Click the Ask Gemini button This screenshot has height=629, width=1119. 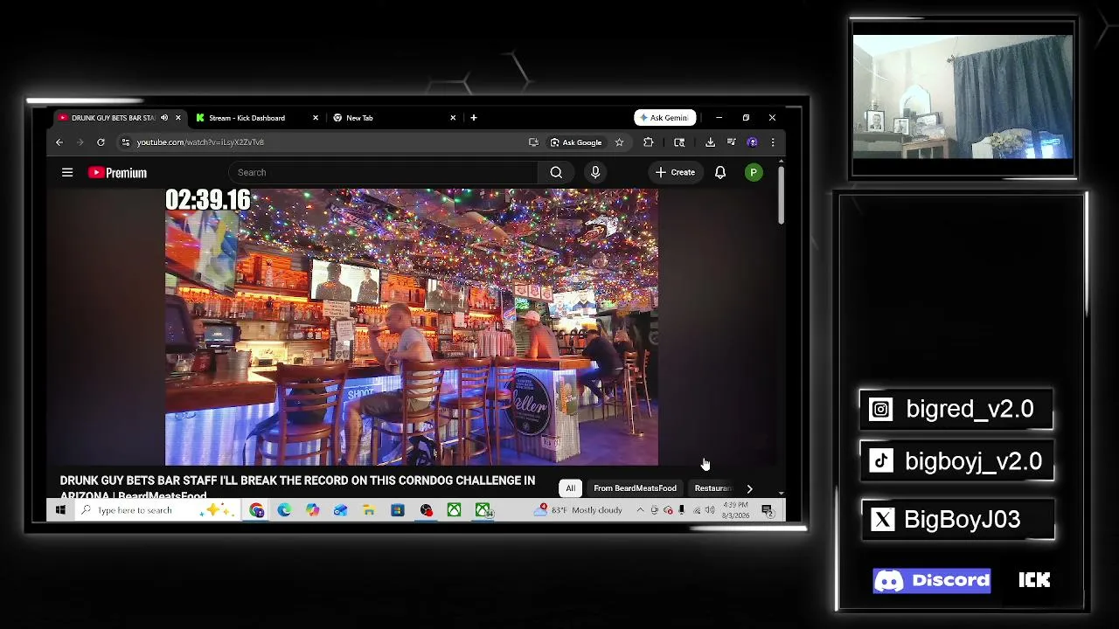pos(665,118)
